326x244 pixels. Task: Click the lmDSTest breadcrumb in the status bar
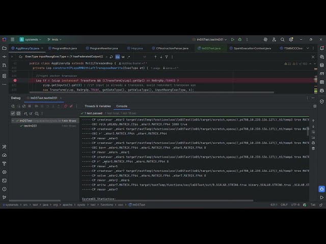coord(137,205)
